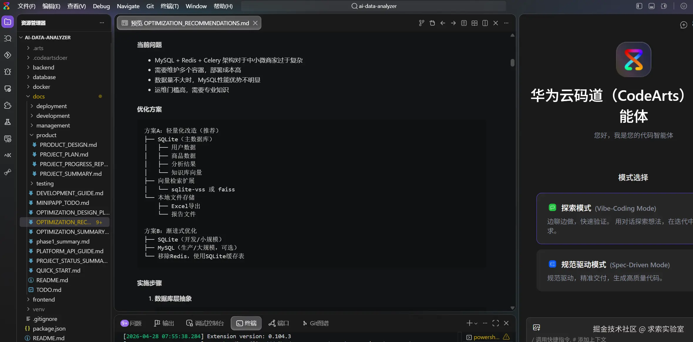Maximize the terminal panel
The height and width of the screenshot is (342, 693).
coord(495,323)
